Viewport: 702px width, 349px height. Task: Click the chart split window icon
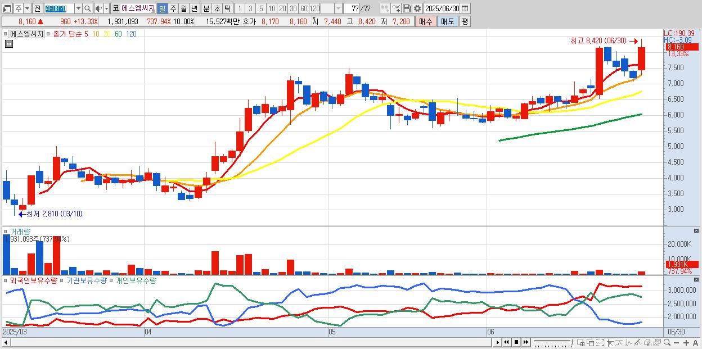click(x=581, y=342)
